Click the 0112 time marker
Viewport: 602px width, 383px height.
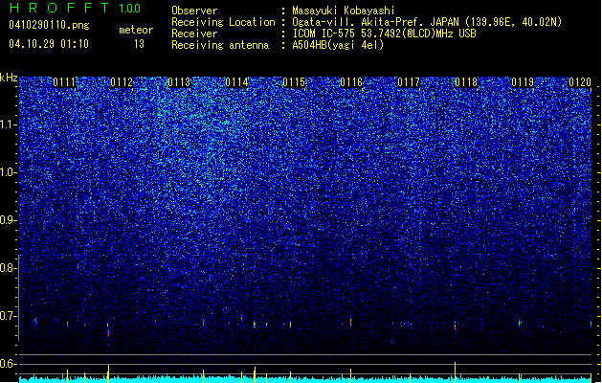click(x=122, y=82)
